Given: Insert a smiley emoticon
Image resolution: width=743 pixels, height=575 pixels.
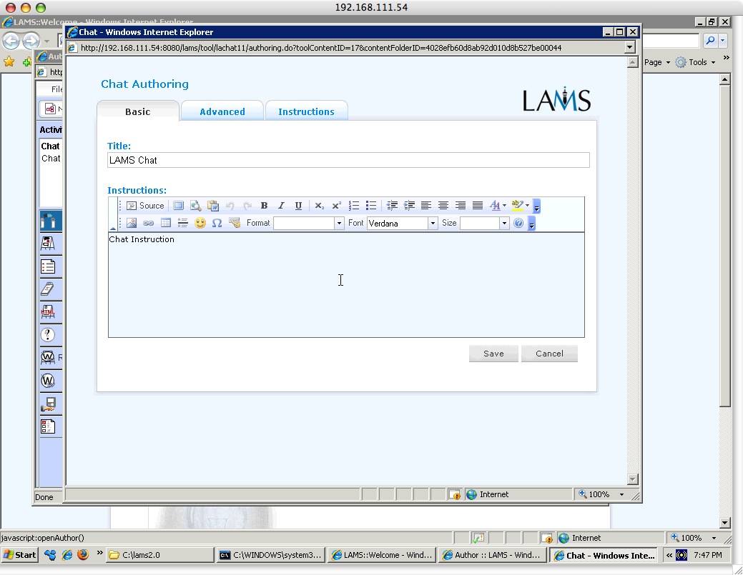Looking at the screenshot, I should click(x=200, y=223).
